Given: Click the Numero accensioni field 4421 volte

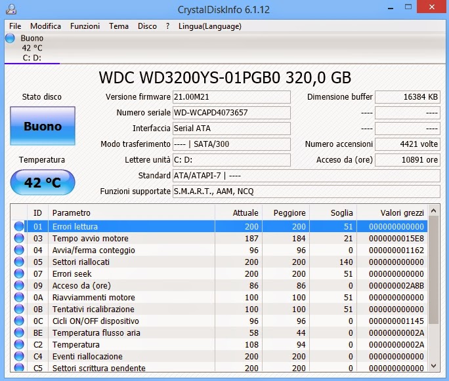Looking at the screenshot, I should 408,144.
